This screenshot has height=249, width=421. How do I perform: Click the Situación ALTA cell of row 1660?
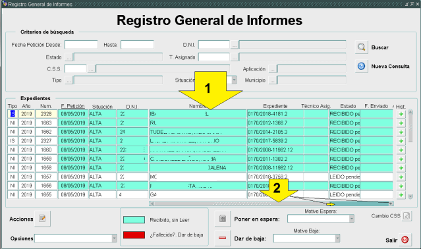click(103, 150)
